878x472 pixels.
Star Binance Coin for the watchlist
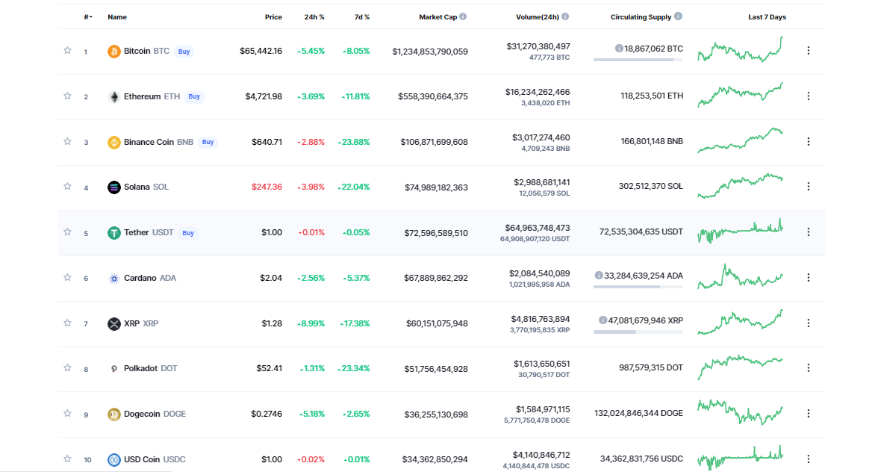tap(67, 141)
